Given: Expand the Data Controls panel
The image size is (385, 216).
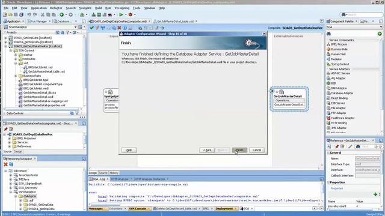Looking at the screenshot, I should [5, 113].
